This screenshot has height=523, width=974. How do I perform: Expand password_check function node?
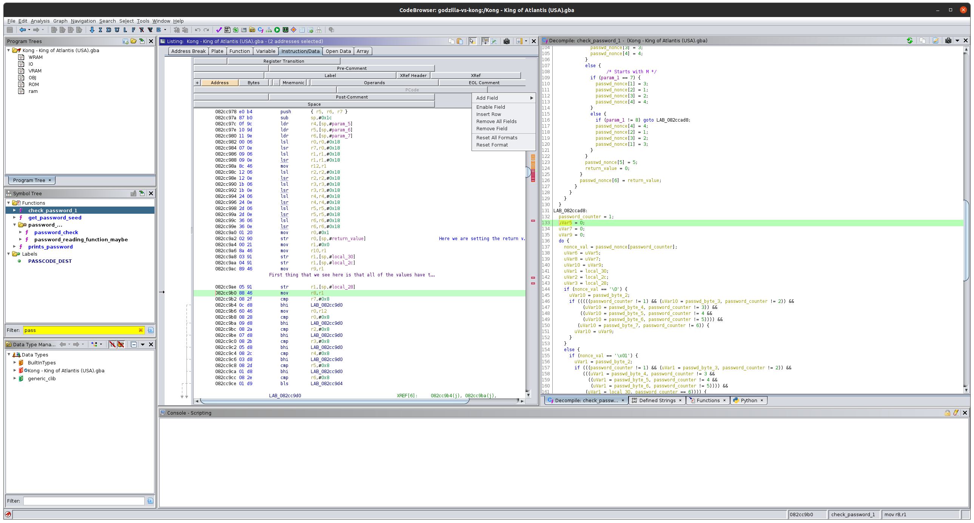(20, 232)
